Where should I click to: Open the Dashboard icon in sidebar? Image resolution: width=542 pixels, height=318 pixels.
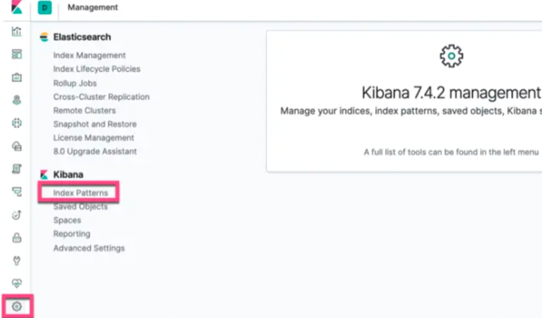(16, 54)
